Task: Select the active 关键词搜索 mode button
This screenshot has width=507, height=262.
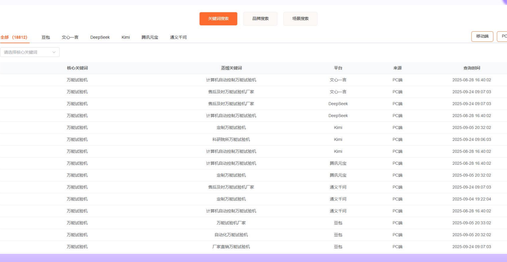Action: coord(218,18)
